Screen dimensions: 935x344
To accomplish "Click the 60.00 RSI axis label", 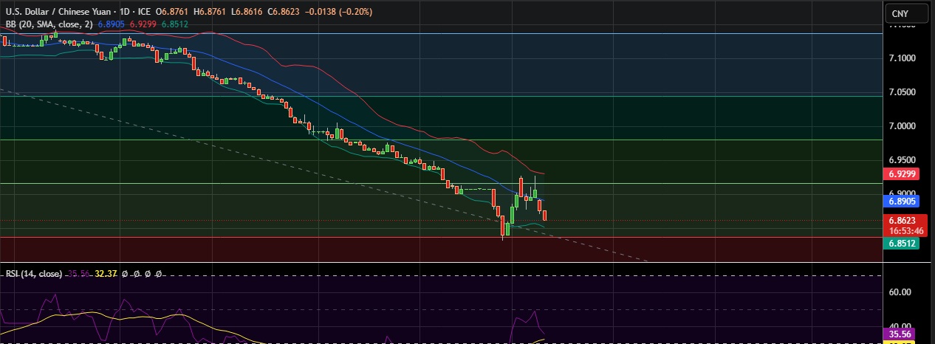I will pos(902,292).
